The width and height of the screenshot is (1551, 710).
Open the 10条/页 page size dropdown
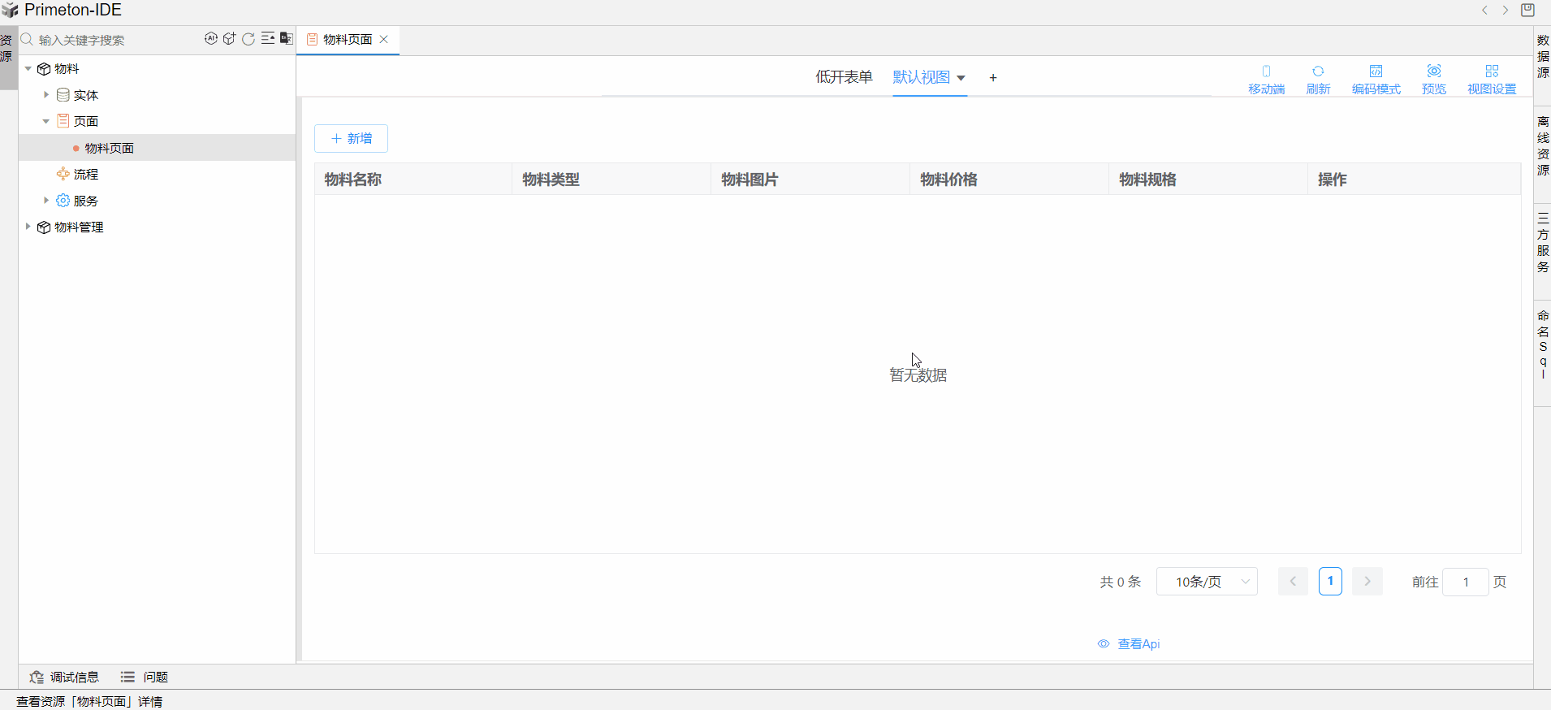coord(1207,582)
